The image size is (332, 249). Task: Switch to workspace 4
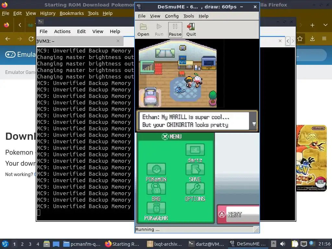click(38, 244)
